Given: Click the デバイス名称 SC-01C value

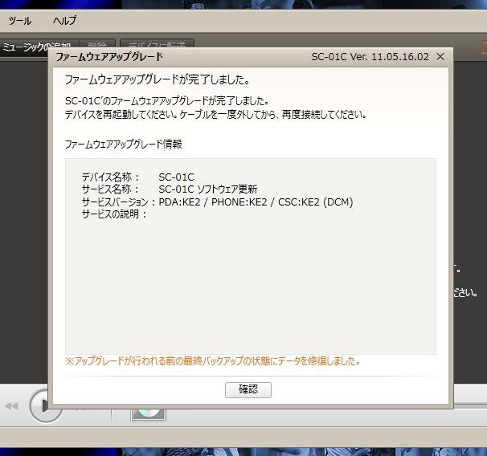Looking at the screenshot, I should pyautogui.click(x=176, y=177).
